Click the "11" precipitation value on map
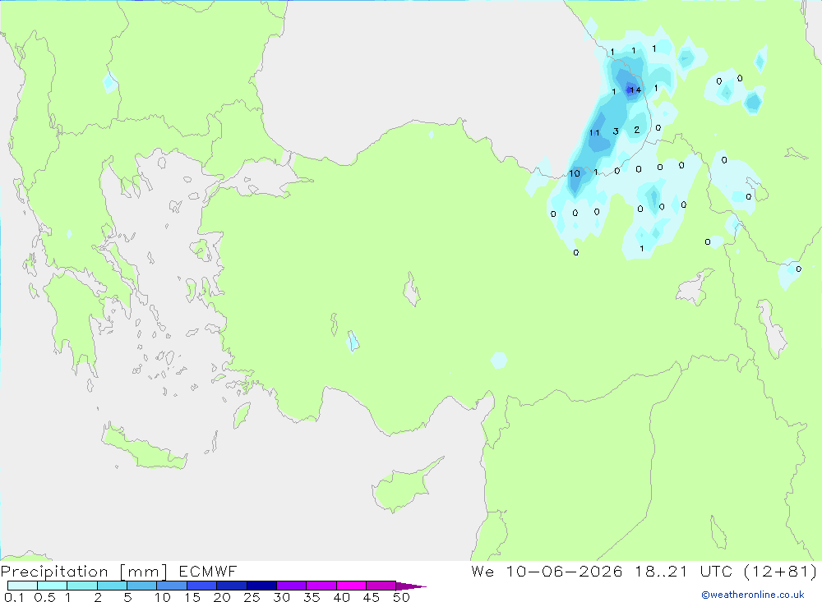 pyautogui.click(x=594, y=132)
